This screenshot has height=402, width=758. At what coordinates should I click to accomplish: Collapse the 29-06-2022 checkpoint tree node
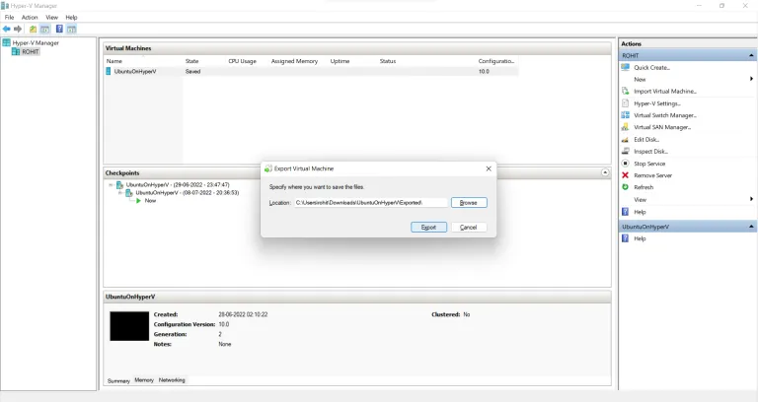click(x=111, y=185)
